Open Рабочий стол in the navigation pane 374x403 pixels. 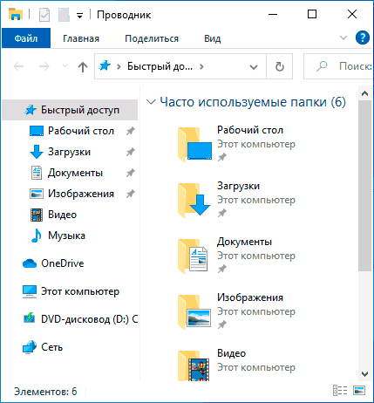[81, 131]
